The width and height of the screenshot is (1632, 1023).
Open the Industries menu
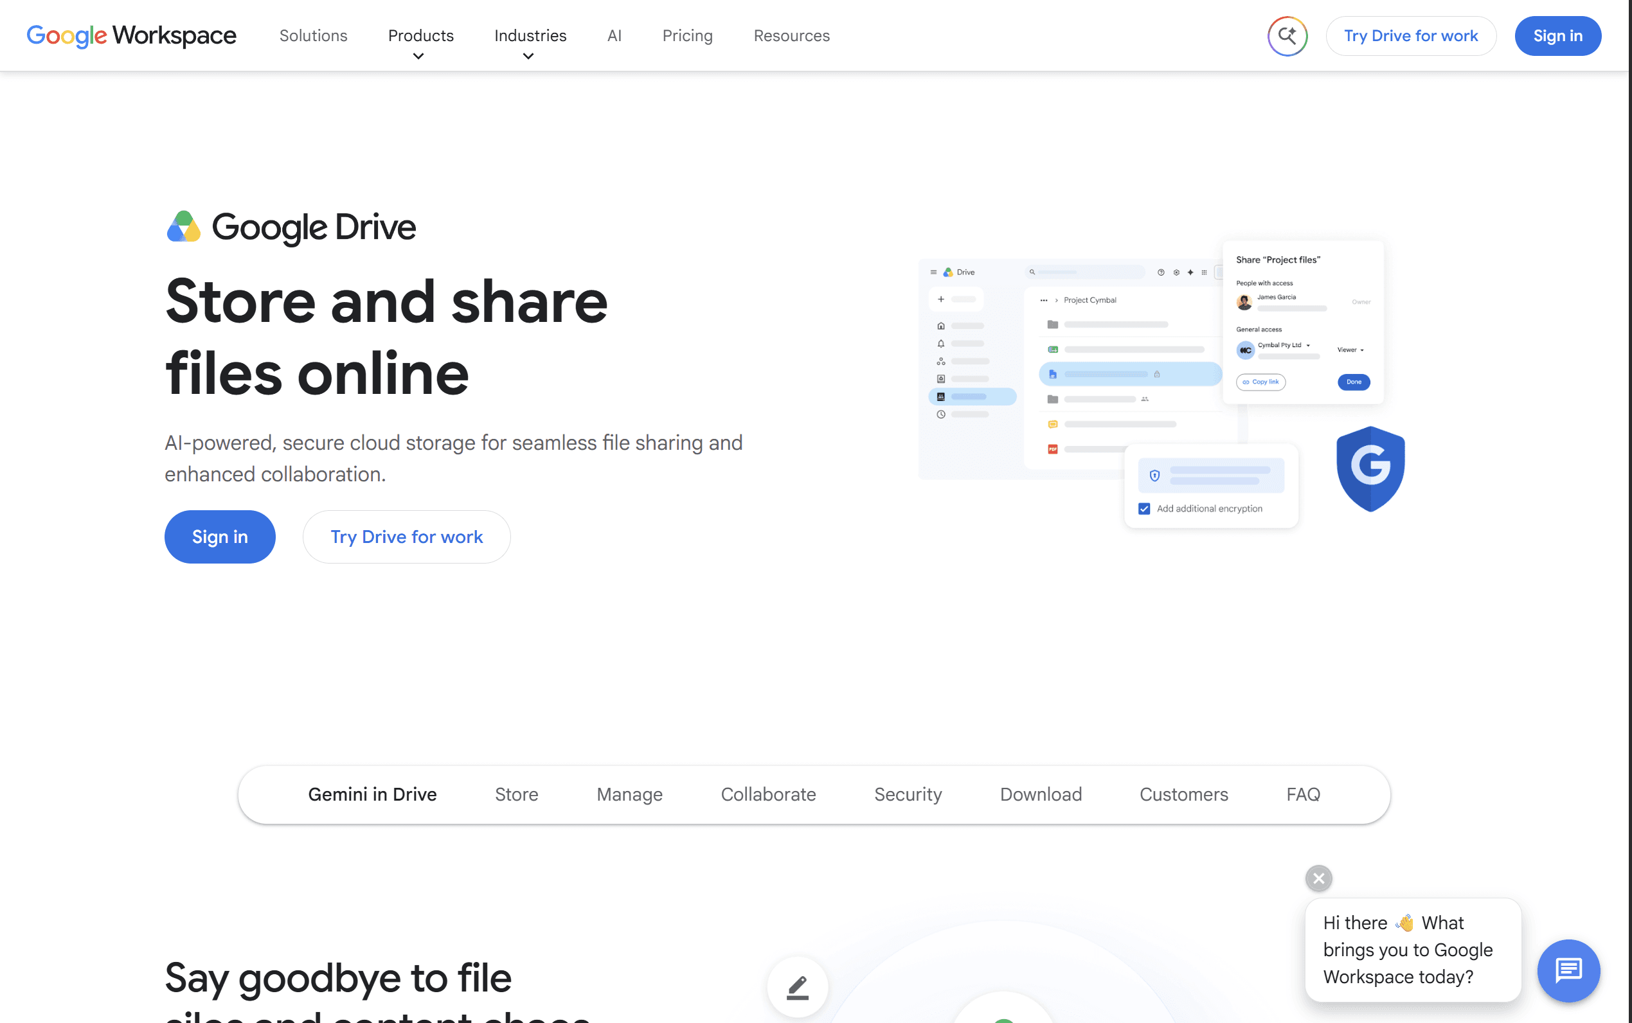tap(530, 35)
